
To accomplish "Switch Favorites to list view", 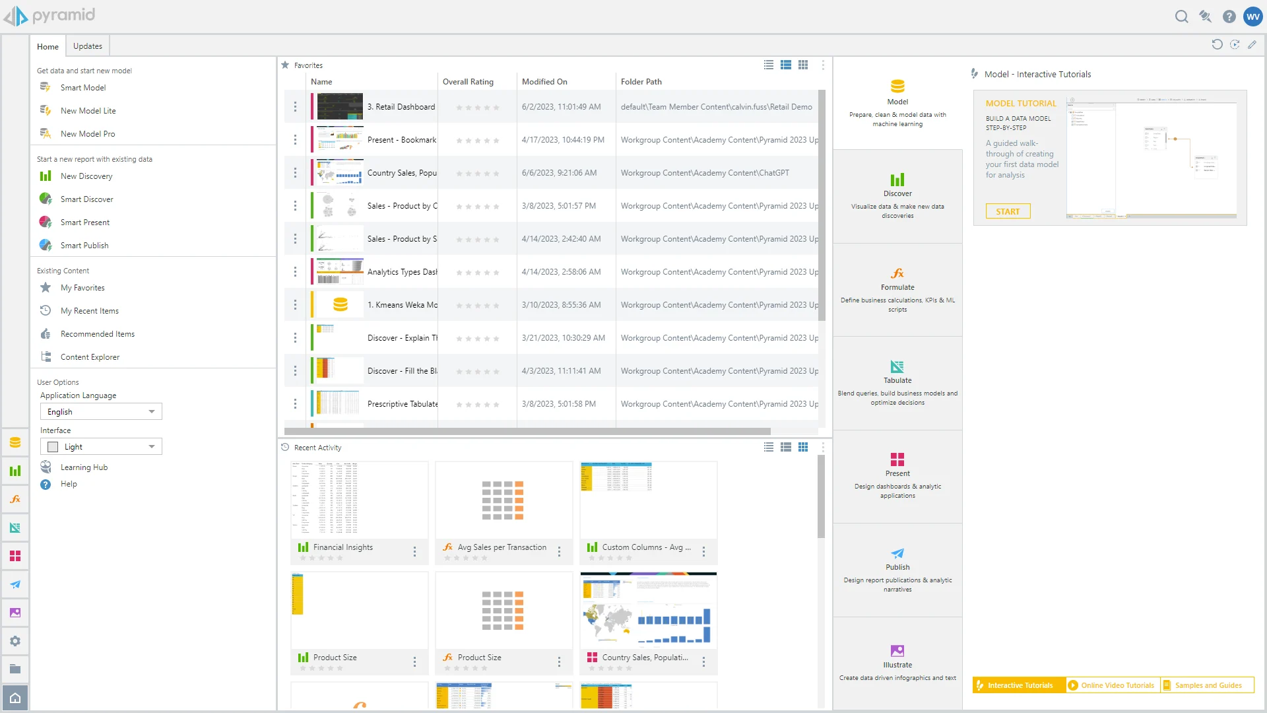I will 768,65.
